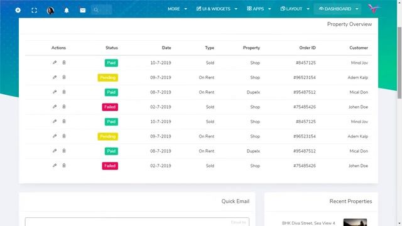Viewport: 402px width, 226px height.
Task: Click the Quick Email heading
Action: click(236, 202)
